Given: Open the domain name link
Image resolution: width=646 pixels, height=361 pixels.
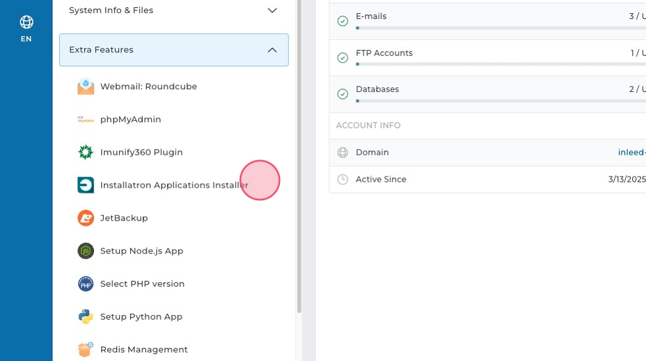Looking at the screenshot, I should (x=632, y=152).
